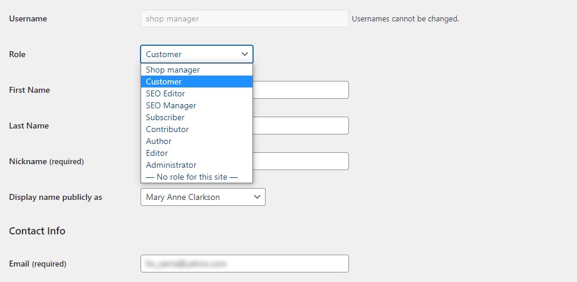577x282 pixels.
Task: Select the Subscriber role option
Action: point(197,117)
